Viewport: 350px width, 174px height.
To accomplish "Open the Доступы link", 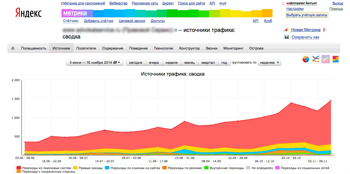I will [158, 21].
